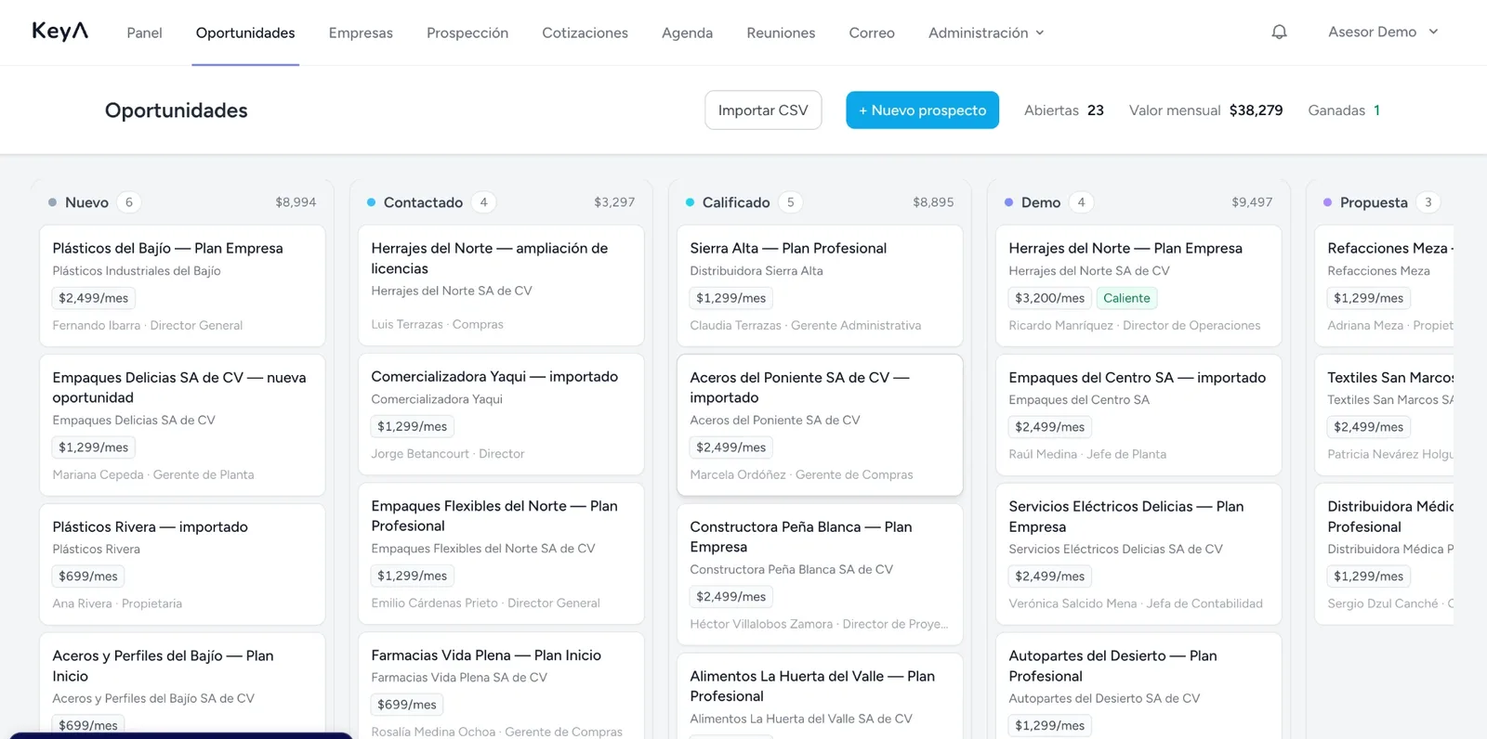1487x739 pixels.
Task: Go to Correo
Action: point(872,32)
